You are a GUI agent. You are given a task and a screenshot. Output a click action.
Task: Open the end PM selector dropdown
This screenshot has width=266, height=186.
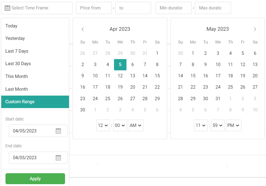(x=233, y=125)
